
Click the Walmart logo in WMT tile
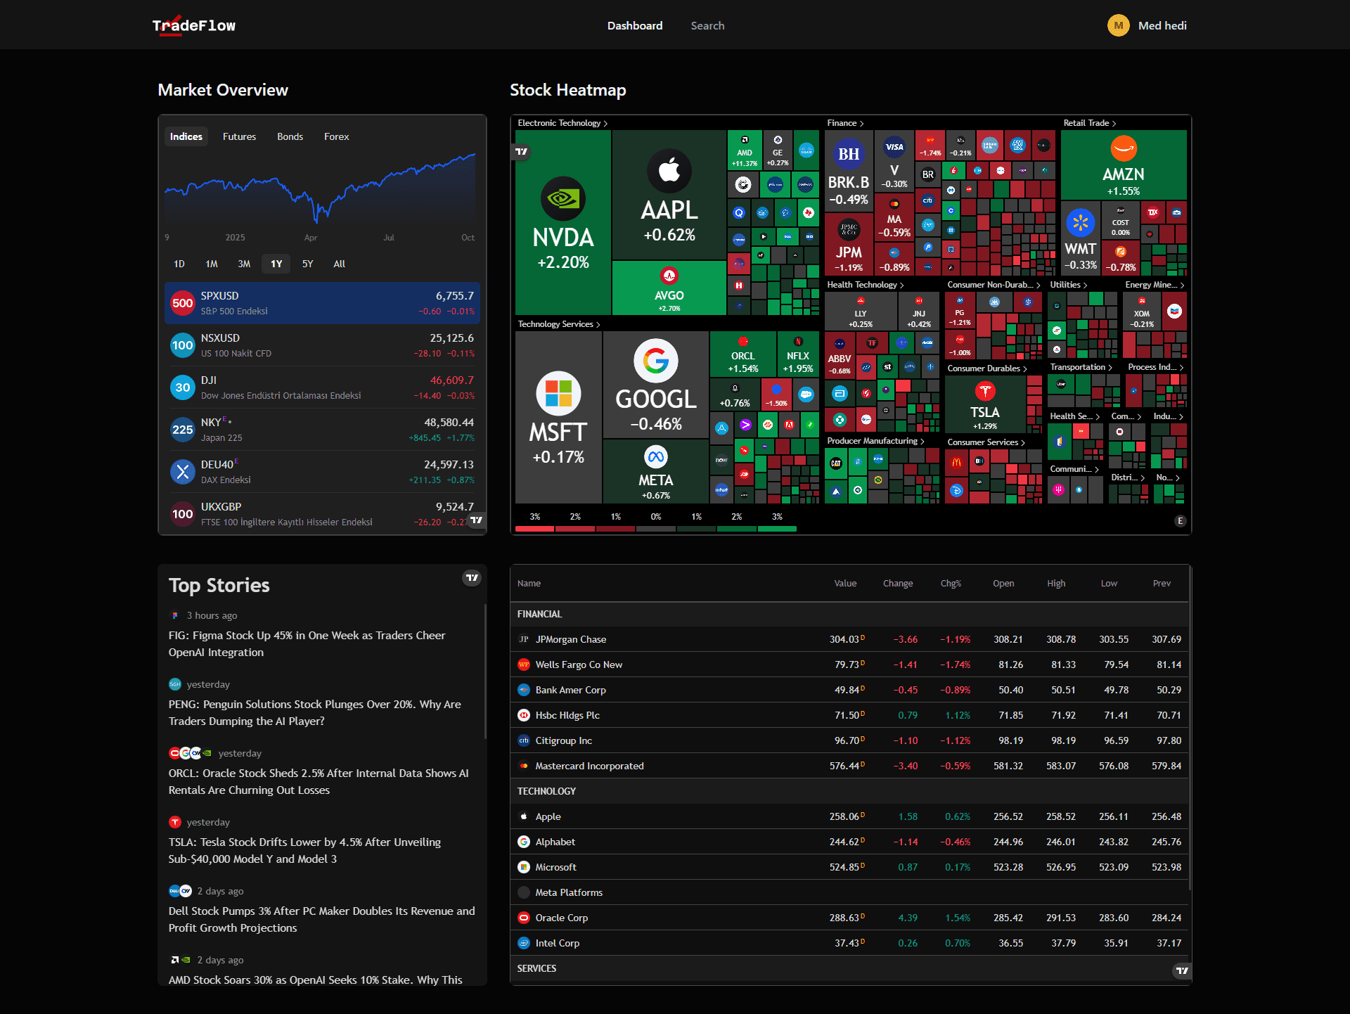point(1081,224)
